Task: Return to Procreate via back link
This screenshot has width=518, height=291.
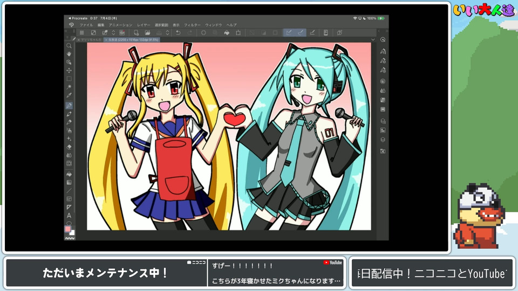Action: pyautogui.click(x=78, y=18)
